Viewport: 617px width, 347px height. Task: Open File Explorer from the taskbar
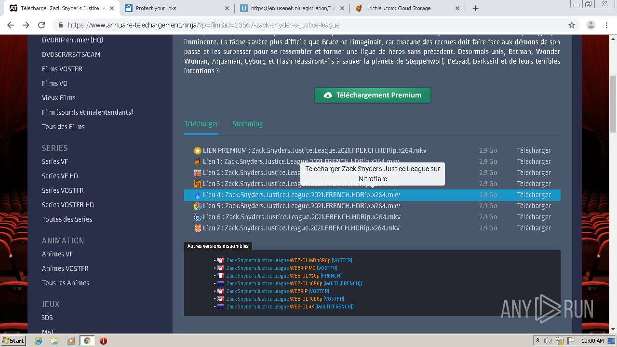[54, 341]
